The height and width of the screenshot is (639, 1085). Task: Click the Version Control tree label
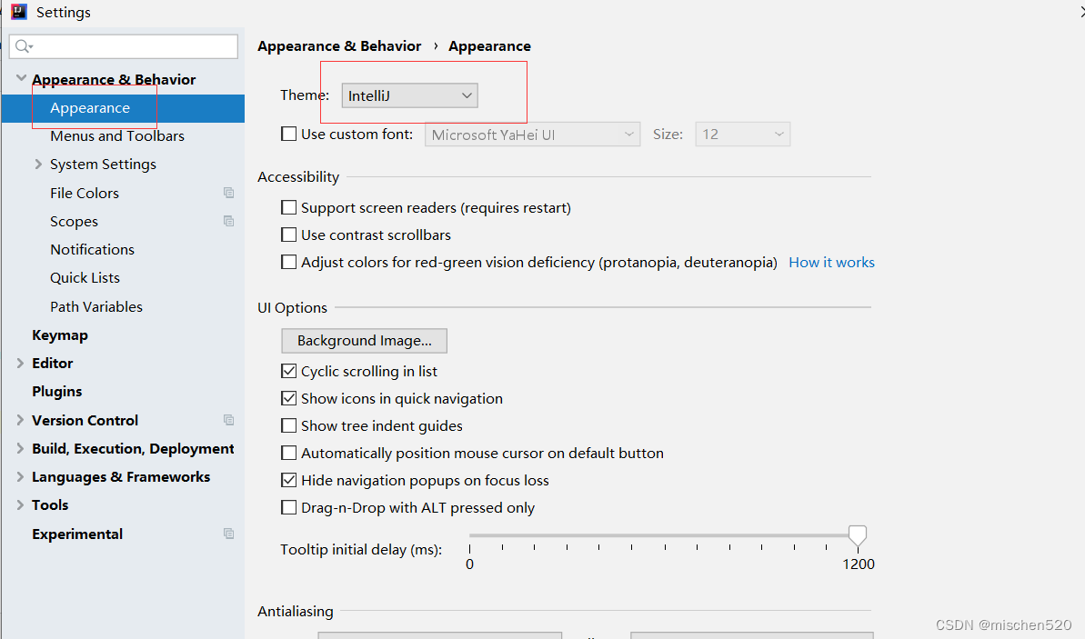click(x=85, y=421)
